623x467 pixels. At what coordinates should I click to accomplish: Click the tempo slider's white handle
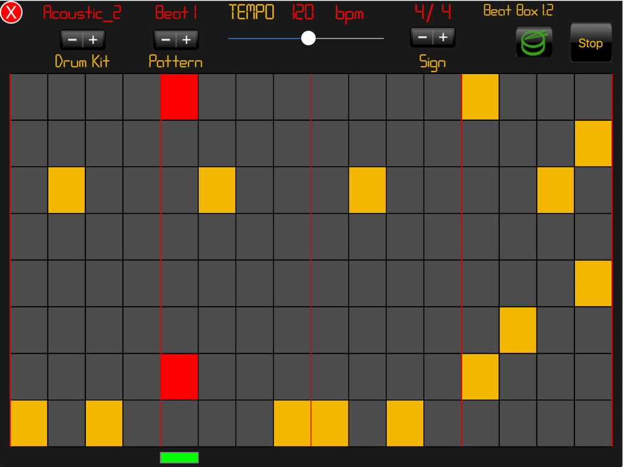coord(308,39)
